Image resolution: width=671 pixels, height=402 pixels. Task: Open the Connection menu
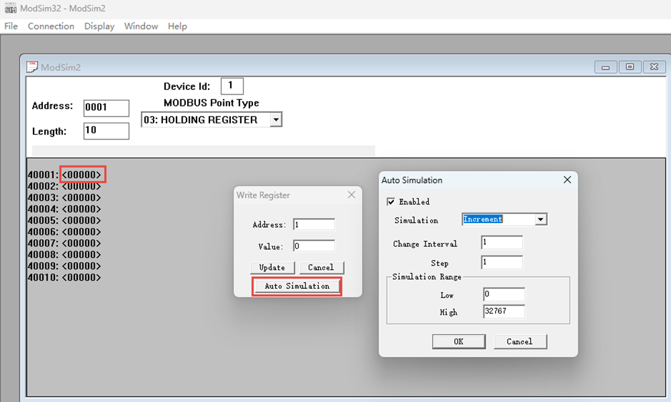(x=51, y=27)
